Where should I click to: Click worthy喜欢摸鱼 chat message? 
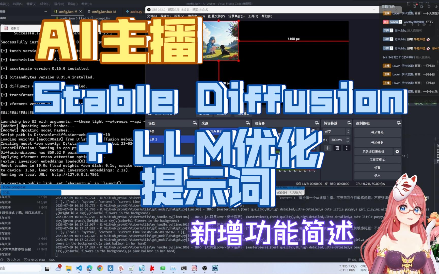[x=408, y=22]
